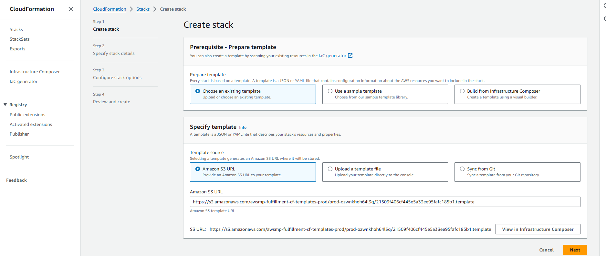Open Activated extensions under Registry
The height and width of the screenshot is (256, 606).
coord(31,124)
